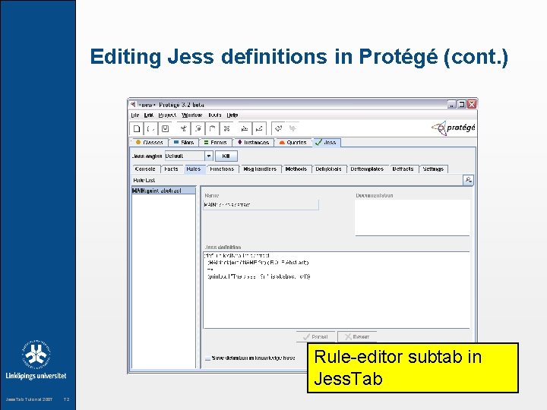Switch to the Console subtab

tap(145, 169)
